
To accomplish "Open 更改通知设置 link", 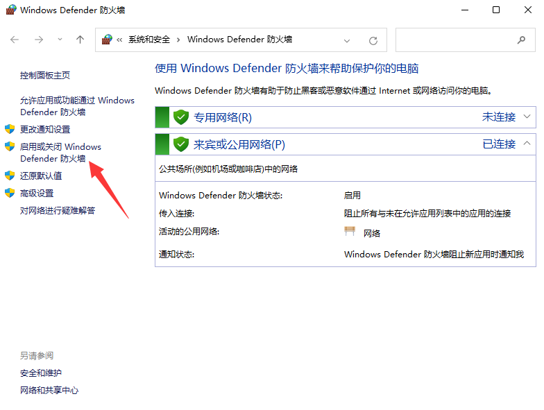I will [x=45, y=129].
